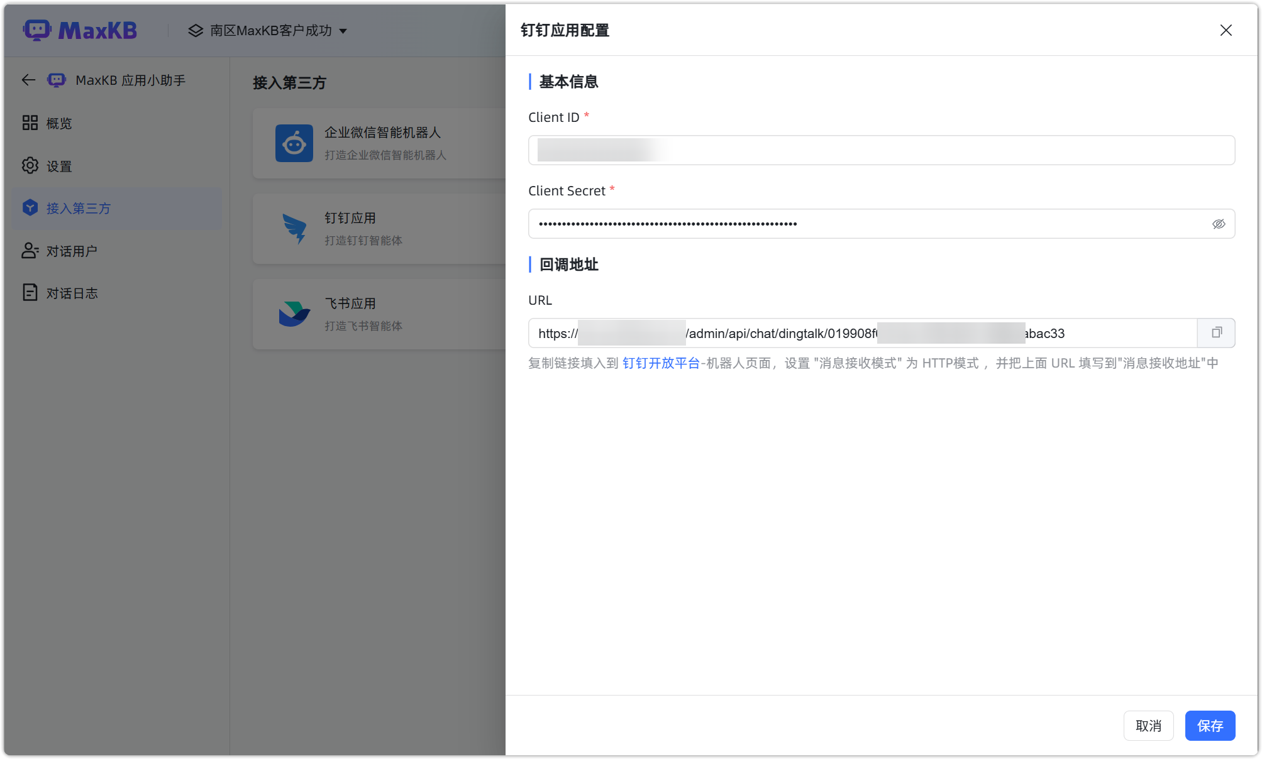Image resolution: width=1262 pixels, height=759 pixels.
Task: Close the 钉钉应用配置 dialog
Action: pyautogui.click(x=1226, y=30)
